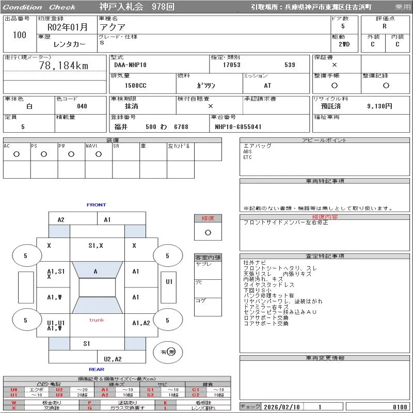Click the 整備記録 circle mark
413x413 pixels.
pyautogui.click(x=385, y=85)
